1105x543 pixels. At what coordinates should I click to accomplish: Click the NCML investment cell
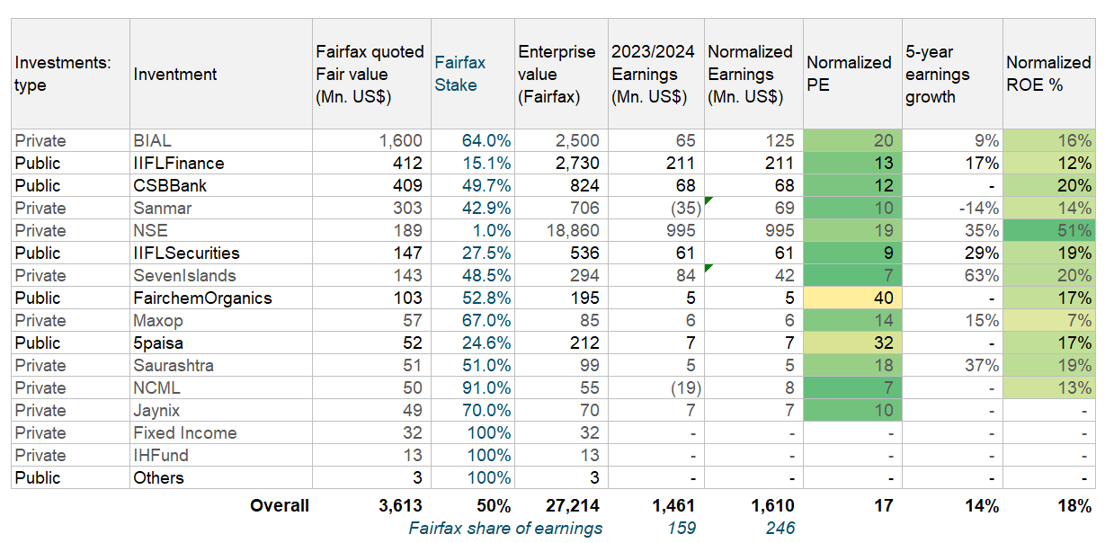pos(220,387)
